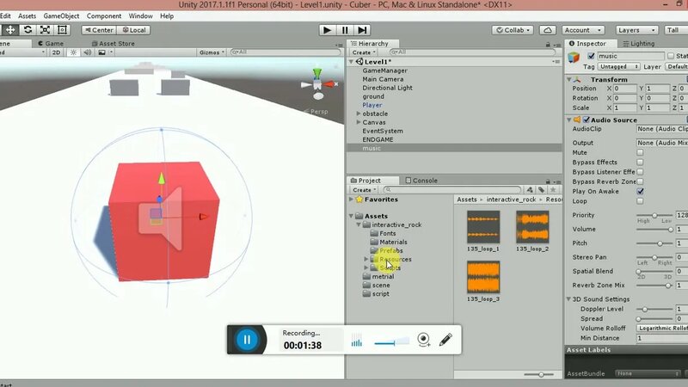The width and height of the screenshot is (688, 387).
Task: Disable the Audio Source component checkbox
Action: (587, 120)
